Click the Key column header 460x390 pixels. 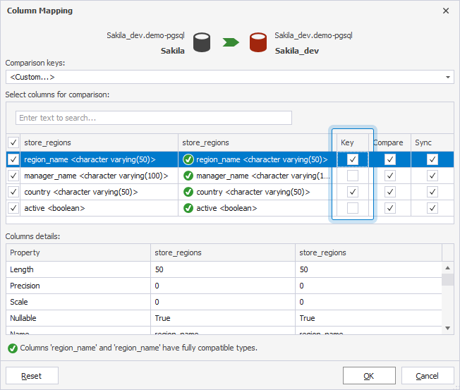(353, 142)
